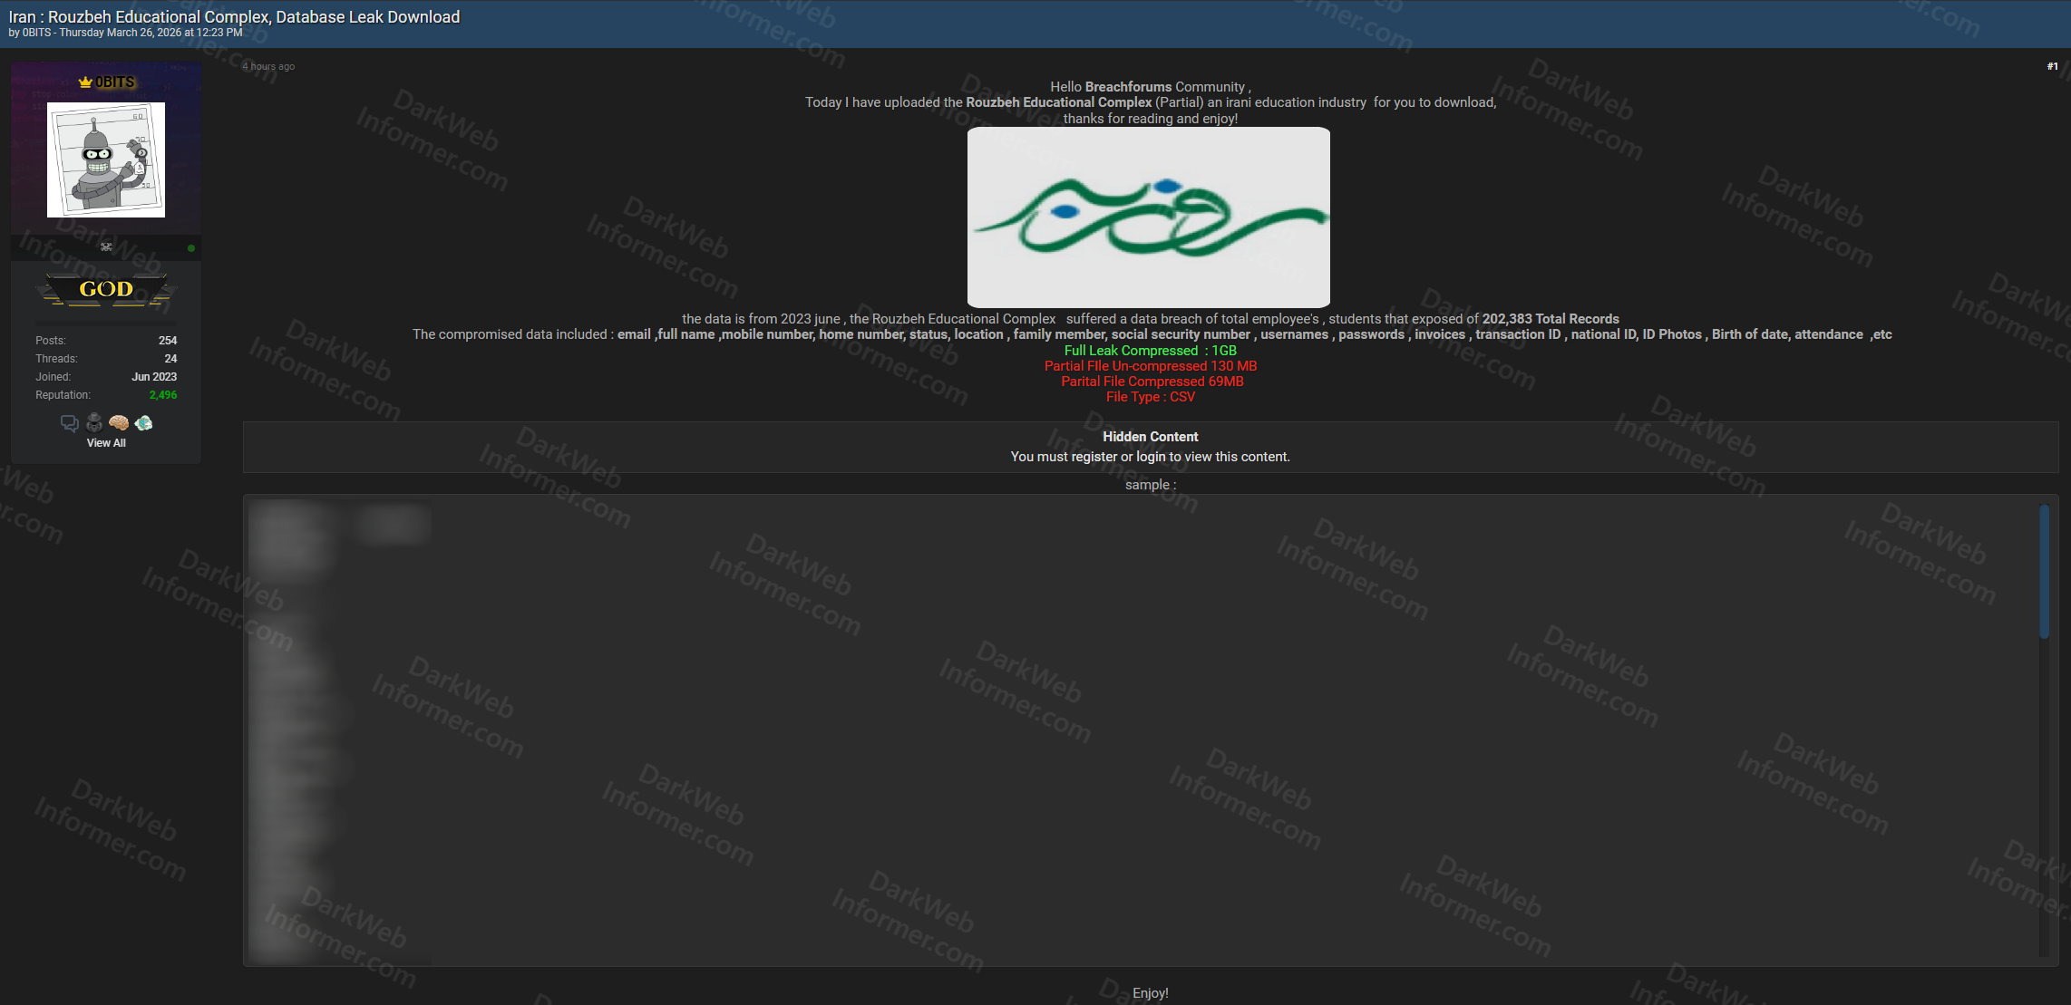Screen dimensions: 2071x1005
Task: Click the top-hat hacker badge icon
Action: pos(93,422)
